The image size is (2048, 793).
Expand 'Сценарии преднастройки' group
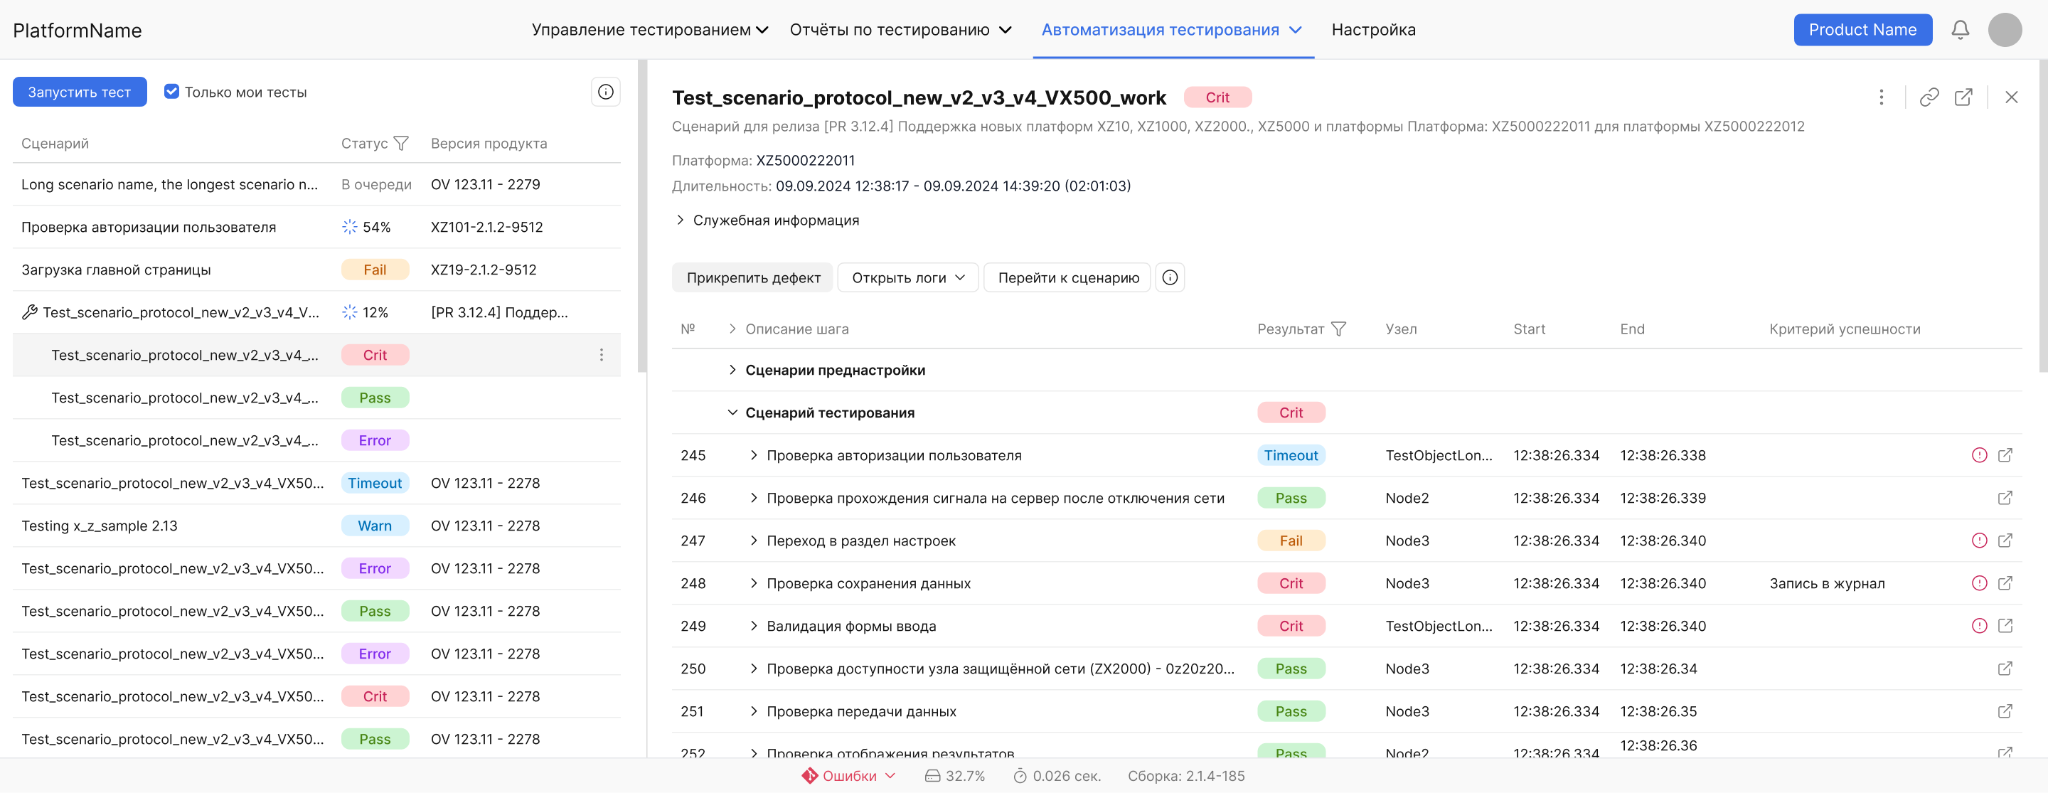pos(732,371)
